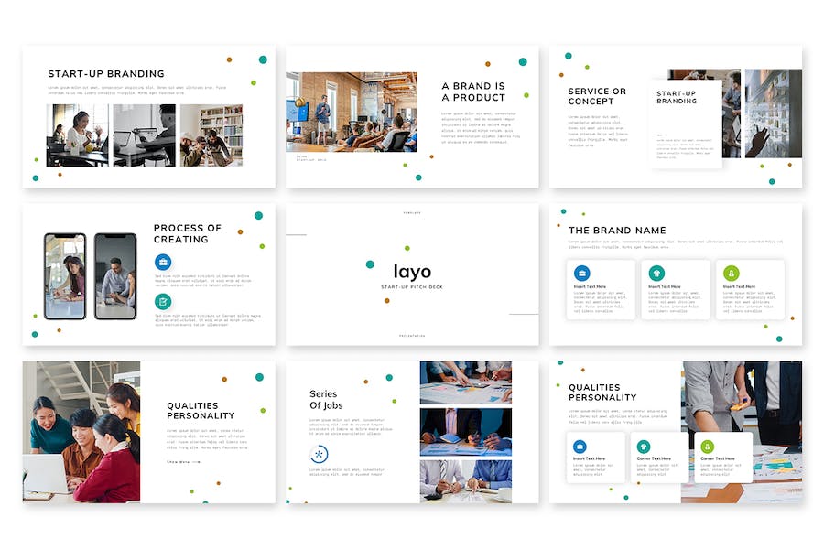Viewport: 824px width, 549px height.
Task: Click the teal t-shirt icon over the workshop photo
Action: point(644,447)
